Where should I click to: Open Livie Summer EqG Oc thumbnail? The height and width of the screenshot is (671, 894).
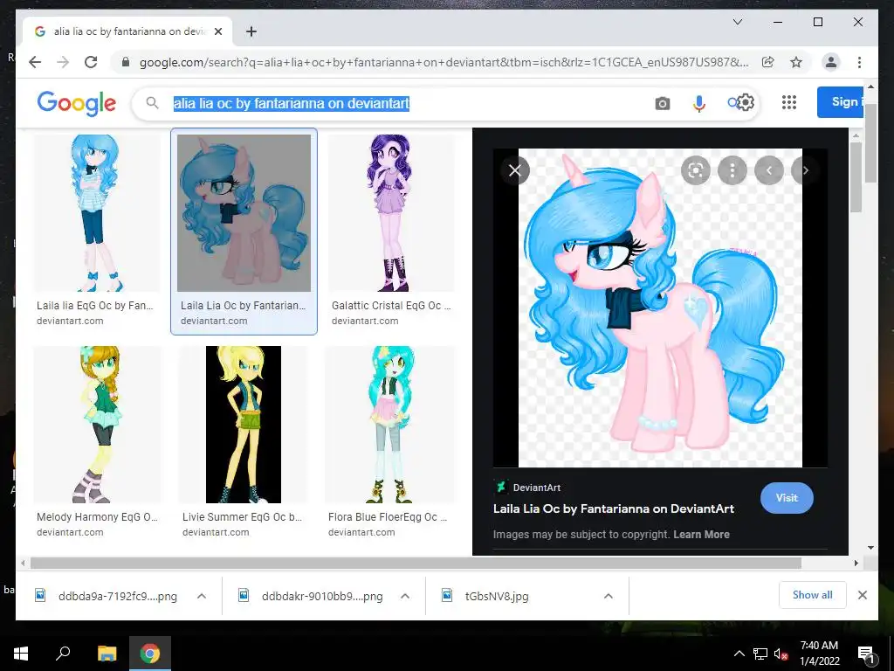point(244,425)
